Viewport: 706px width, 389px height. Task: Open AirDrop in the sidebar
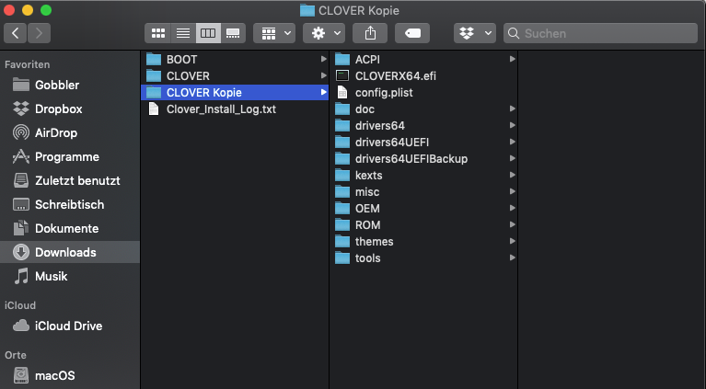[70, 132]
